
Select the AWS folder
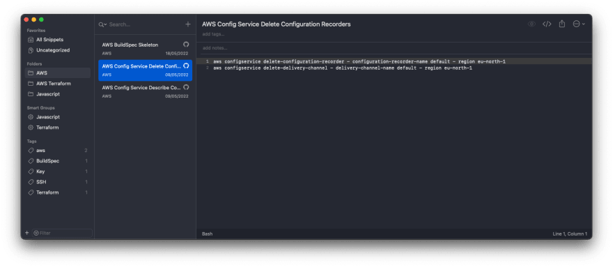point(58,73)
